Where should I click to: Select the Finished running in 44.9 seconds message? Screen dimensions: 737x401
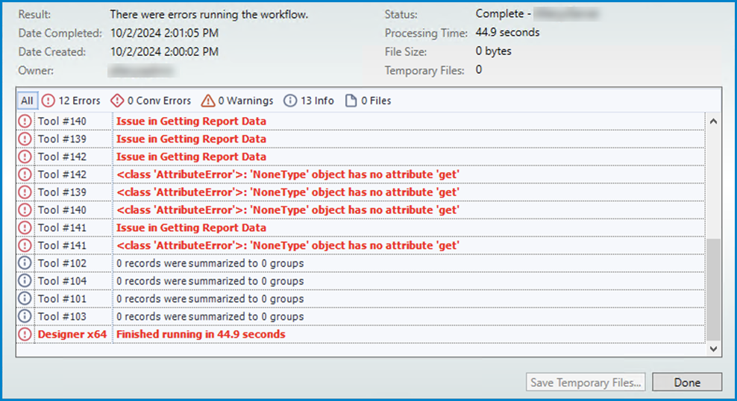click(201, 335)
